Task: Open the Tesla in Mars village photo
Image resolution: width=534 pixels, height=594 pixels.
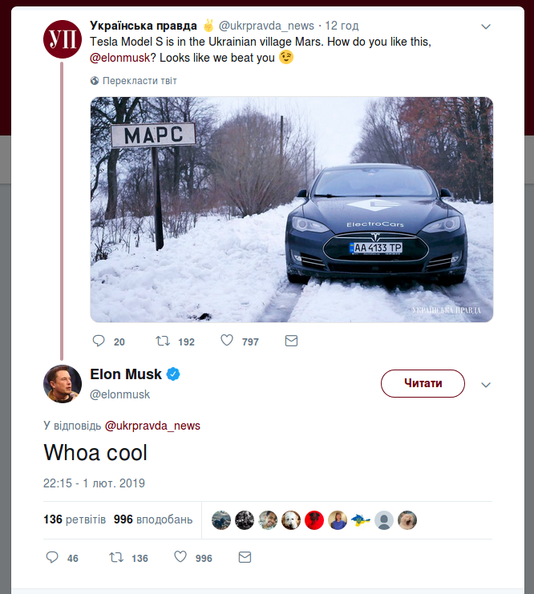Action: pos(291,209)
